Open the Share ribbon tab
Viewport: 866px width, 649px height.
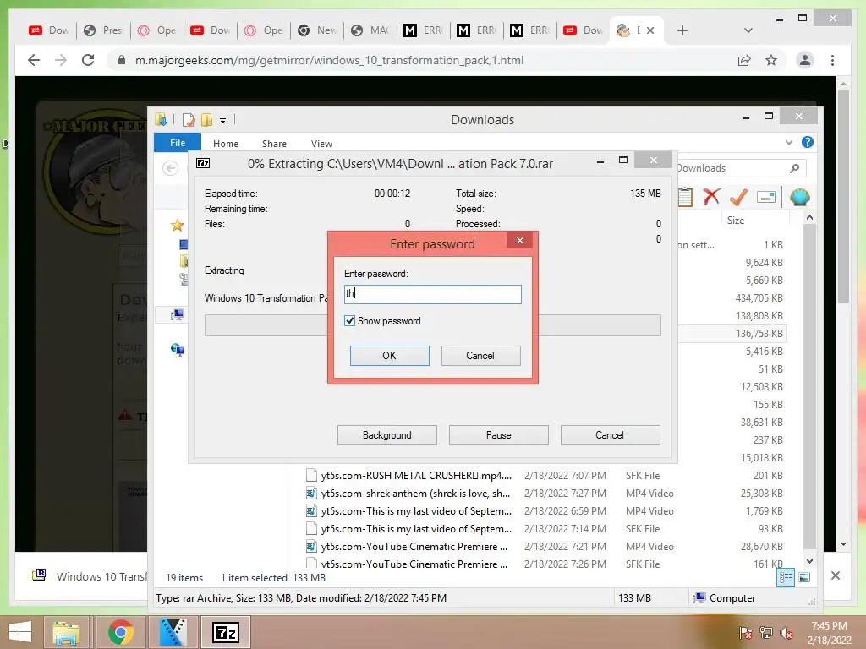274,144
